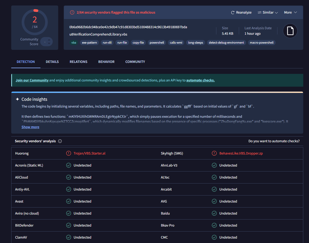Click the check icon for AVG
This screenshot has height=243, width=309.
pos(214,201)
